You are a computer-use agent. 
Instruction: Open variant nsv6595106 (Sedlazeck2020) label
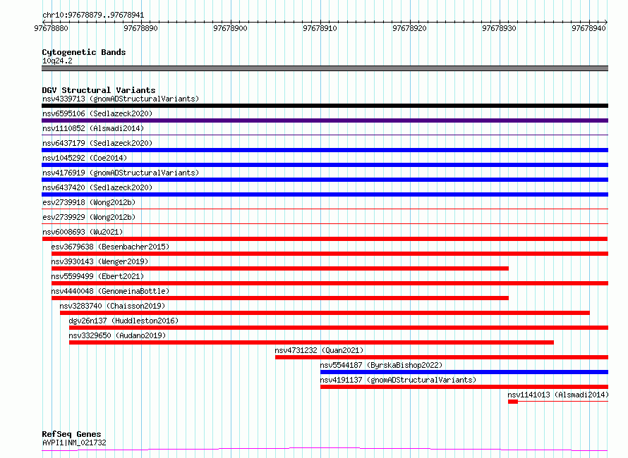click(x=97, y=113)
